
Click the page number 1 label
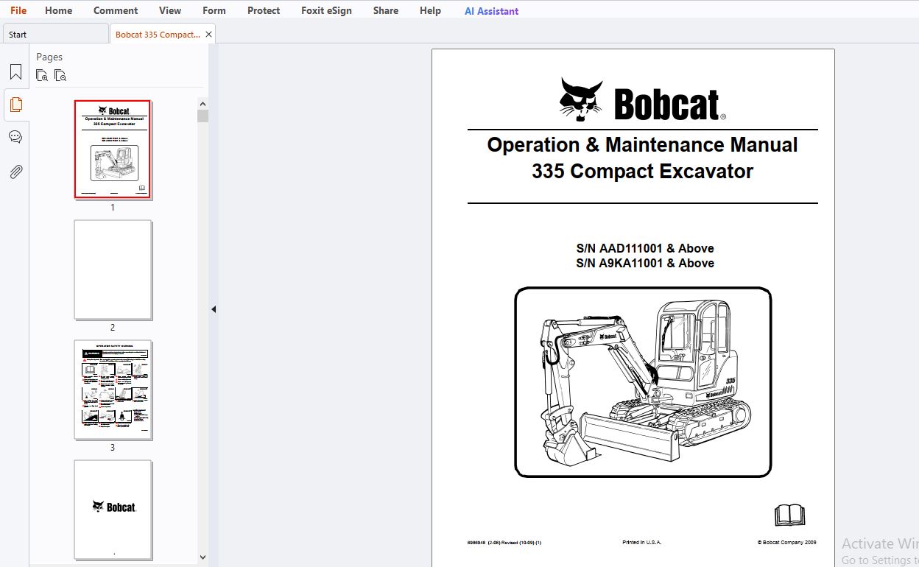(113, 208)
